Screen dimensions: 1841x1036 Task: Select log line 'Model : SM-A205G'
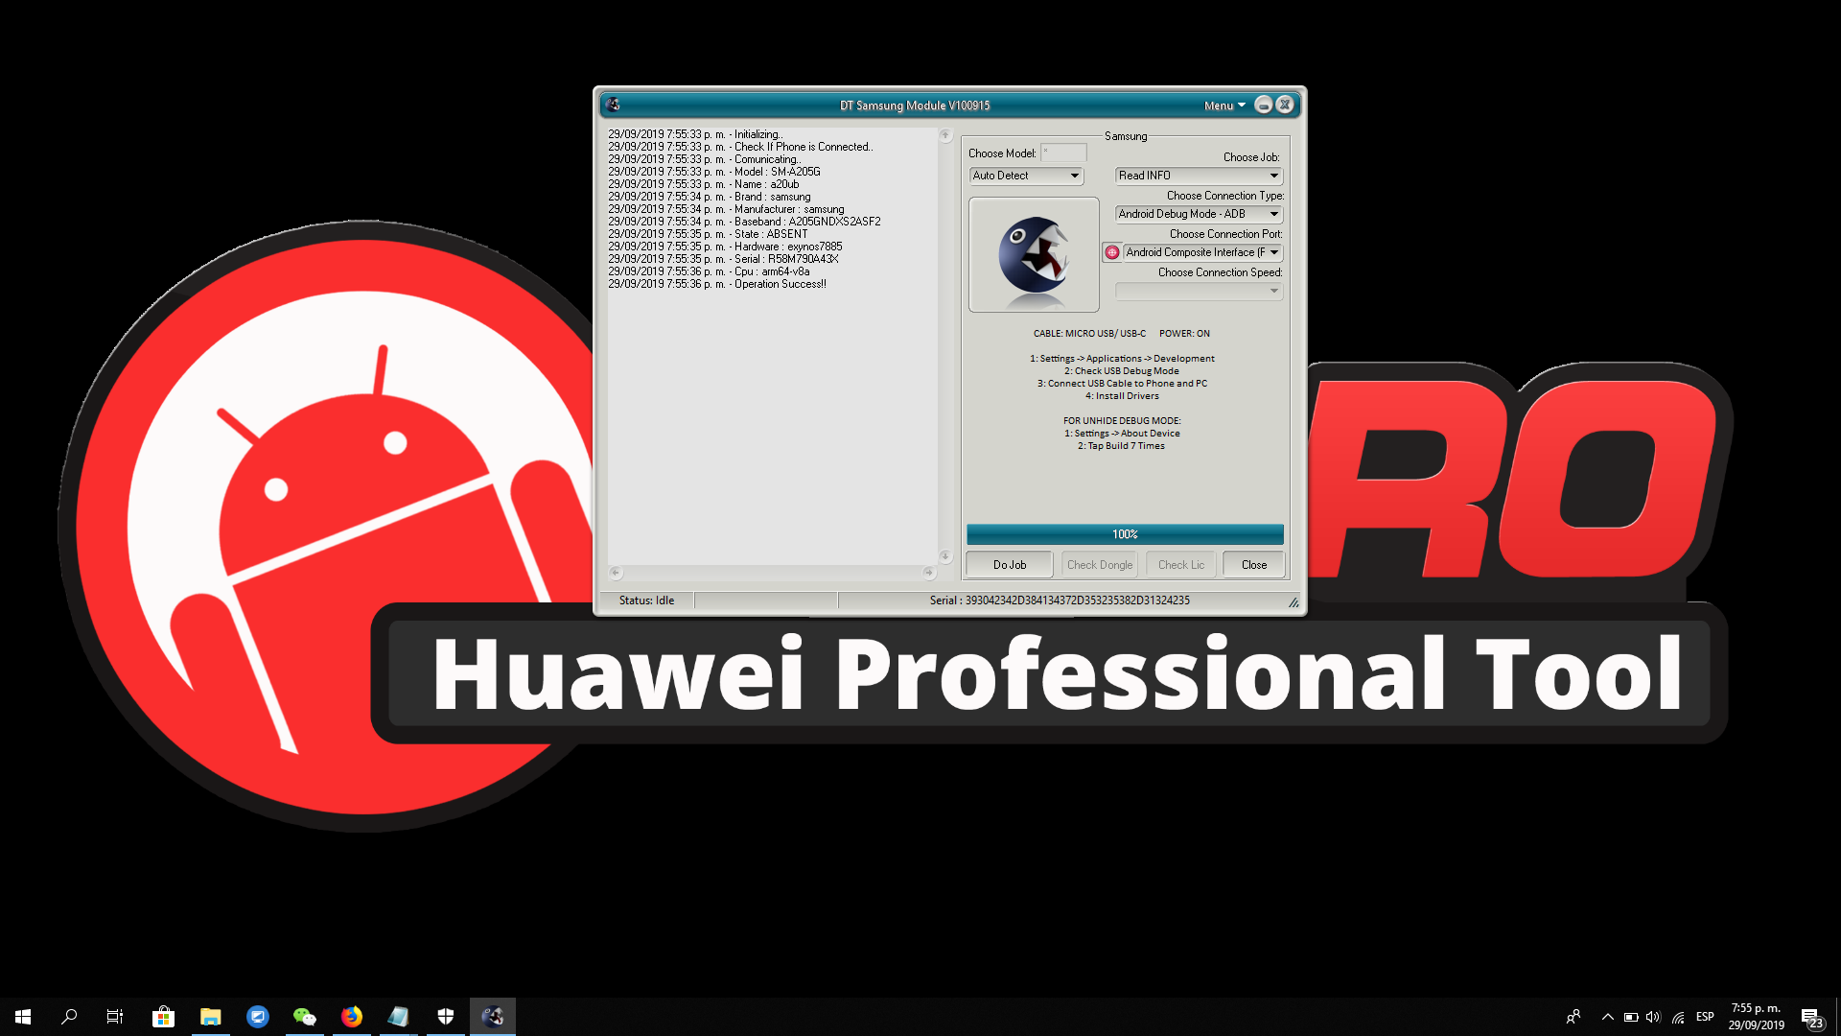(x=714, y=172)
